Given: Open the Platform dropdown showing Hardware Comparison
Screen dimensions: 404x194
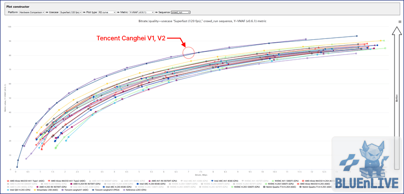Looking at the screenshot, I should pyautogui.click(x=32, y=12).
